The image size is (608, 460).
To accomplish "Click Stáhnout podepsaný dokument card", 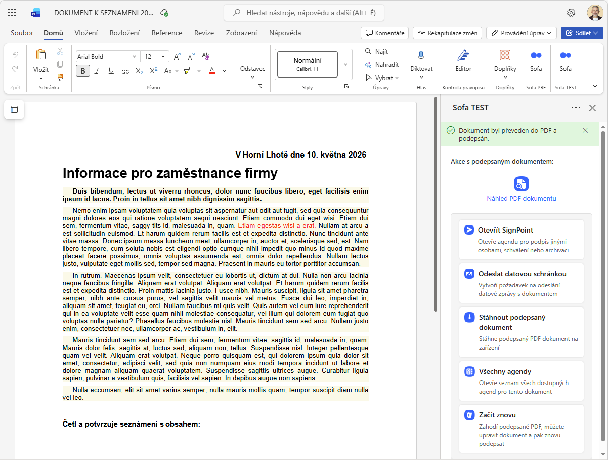I will click(x=522, y=332).
